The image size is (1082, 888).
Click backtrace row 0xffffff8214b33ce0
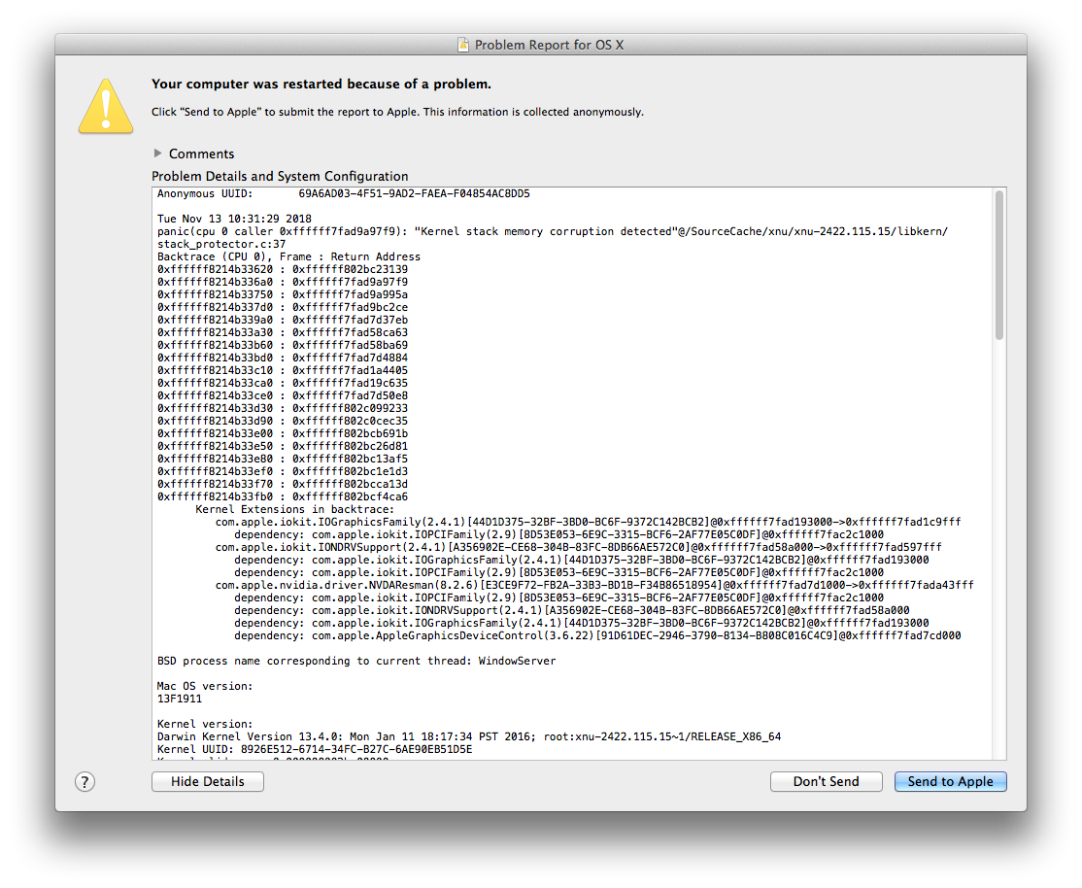click(283, 395)
